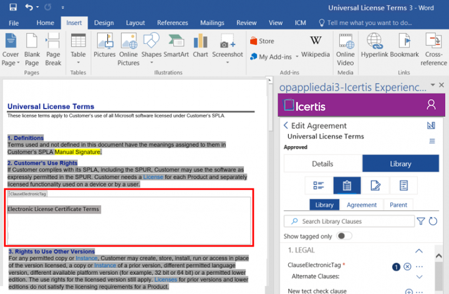The width and height of the screenshot is (449, 294).
Task: Select the blue Library tab next to Details
Action: click(x=400, y=164)
